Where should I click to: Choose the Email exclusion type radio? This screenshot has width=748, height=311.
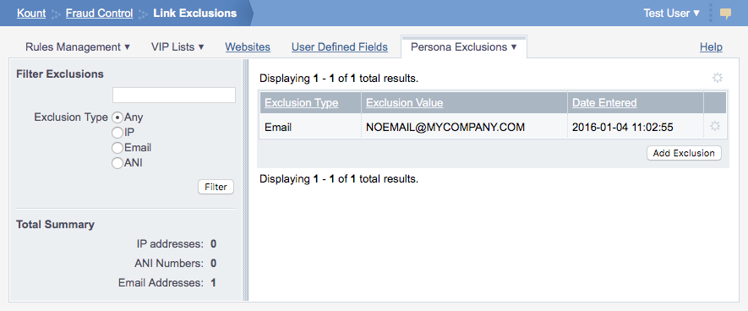pyautogui.click(x=117, y=148)
